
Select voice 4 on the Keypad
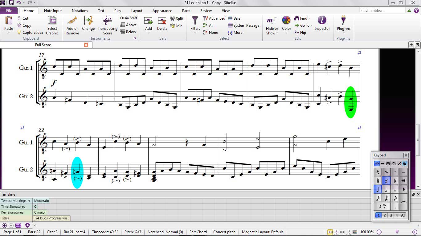(x=397, y=215)
